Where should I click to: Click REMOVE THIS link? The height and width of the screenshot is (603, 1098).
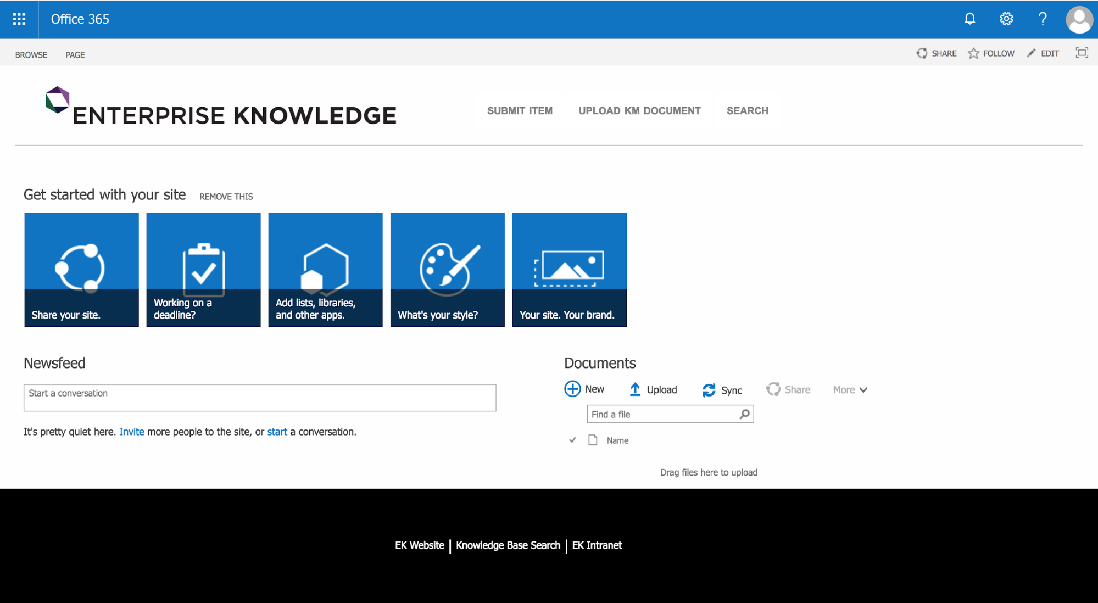point(226,197)
